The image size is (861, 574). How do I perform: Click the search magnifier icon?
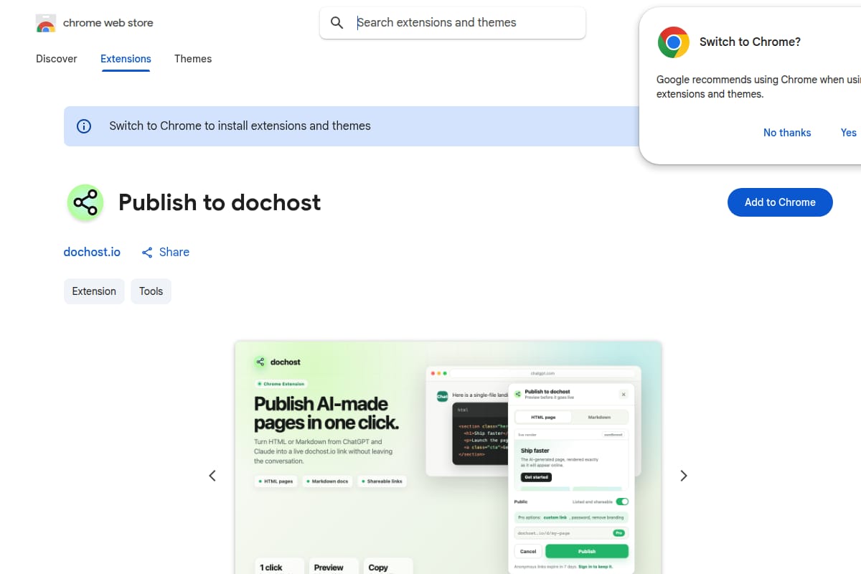pos(337,23)
